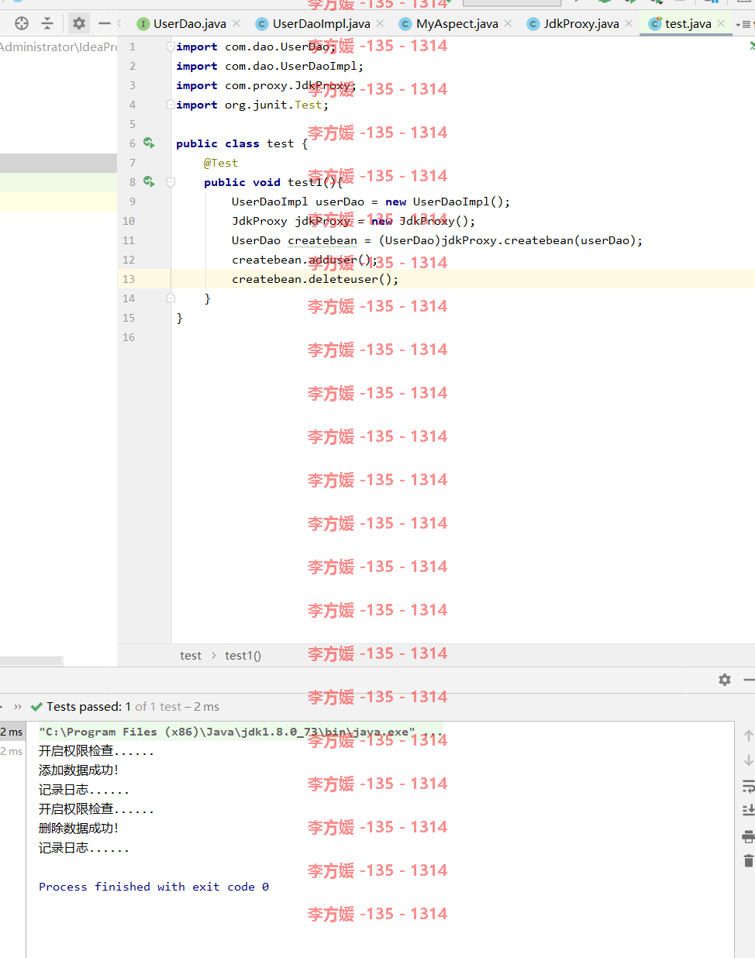Click 'createbean.deleteuser();' code line

pyautogui.click(x=315, y=279)
